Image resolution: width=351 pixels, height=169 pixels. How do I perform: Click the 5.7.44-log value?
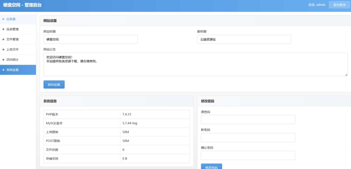point(130,123)
